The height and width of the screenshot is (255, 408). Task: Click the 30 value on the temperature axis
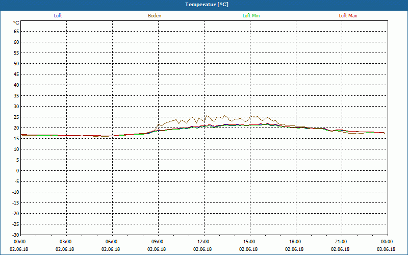tap(16, 107)
